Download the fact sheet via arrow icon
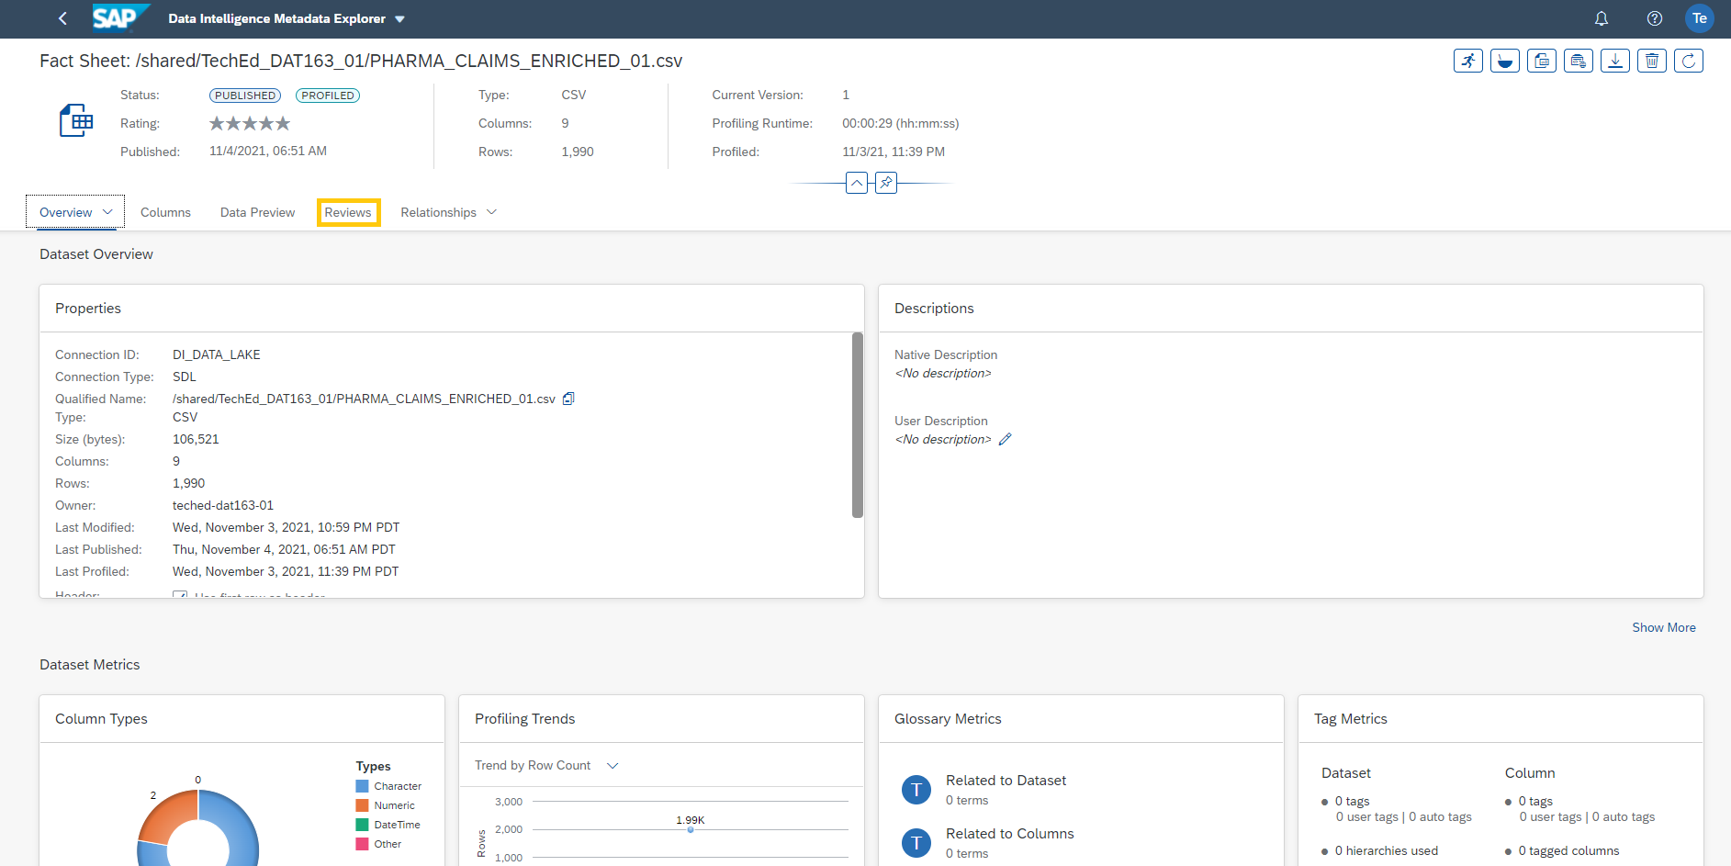This screenshot has height=866, width=1731. click(1615, 61)
